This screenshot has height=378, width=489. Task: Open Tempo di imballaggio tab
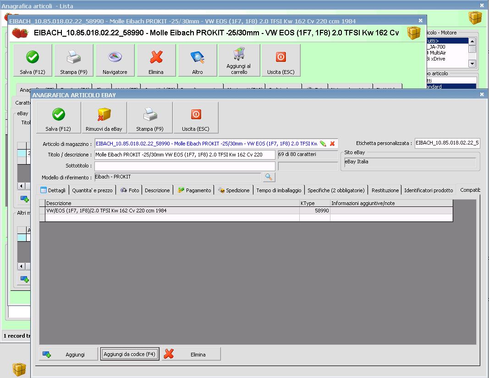point(279,190)
